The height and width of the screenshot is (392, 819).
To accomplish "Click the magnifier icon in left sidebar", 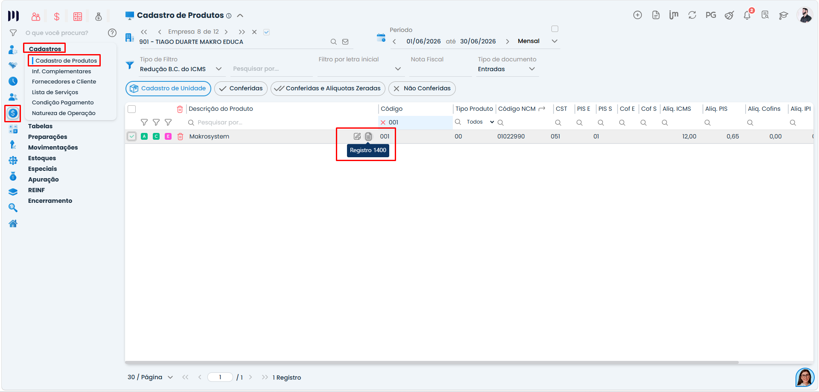I will pos(13,208).
